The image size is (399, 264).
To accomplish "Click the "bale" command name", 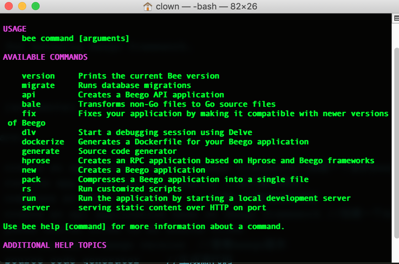I will (x=31, y=104).
